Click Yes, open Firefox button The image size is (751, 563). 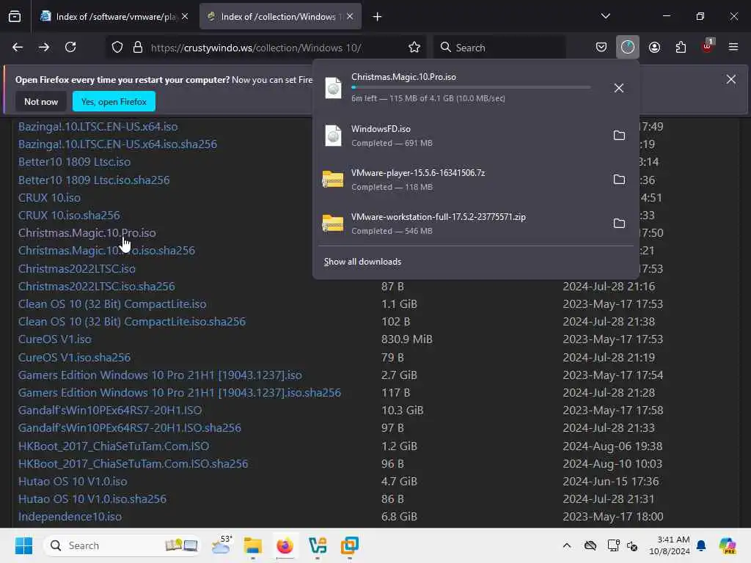tap(114, 101)
